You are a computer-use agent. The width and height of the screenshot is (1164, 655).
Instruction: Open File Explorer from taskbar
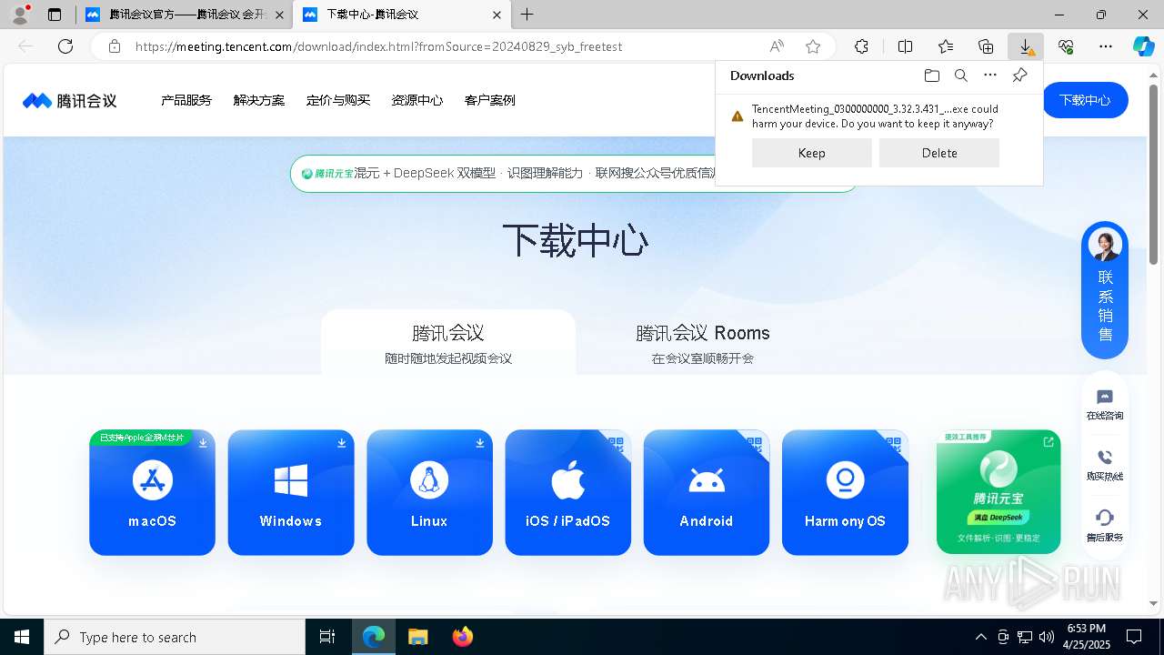click(x=417, y=637)
